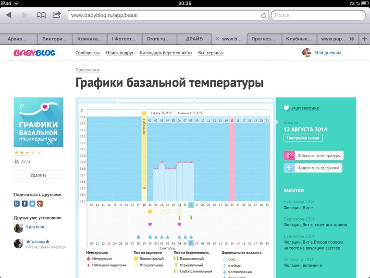Screen dimensions: 370x278
Task: Click Настройка цикла button
Action: pos(303,138)
